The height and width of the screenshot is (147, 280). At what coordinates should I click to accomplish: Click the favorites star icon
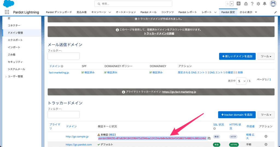tap(227, 4)
